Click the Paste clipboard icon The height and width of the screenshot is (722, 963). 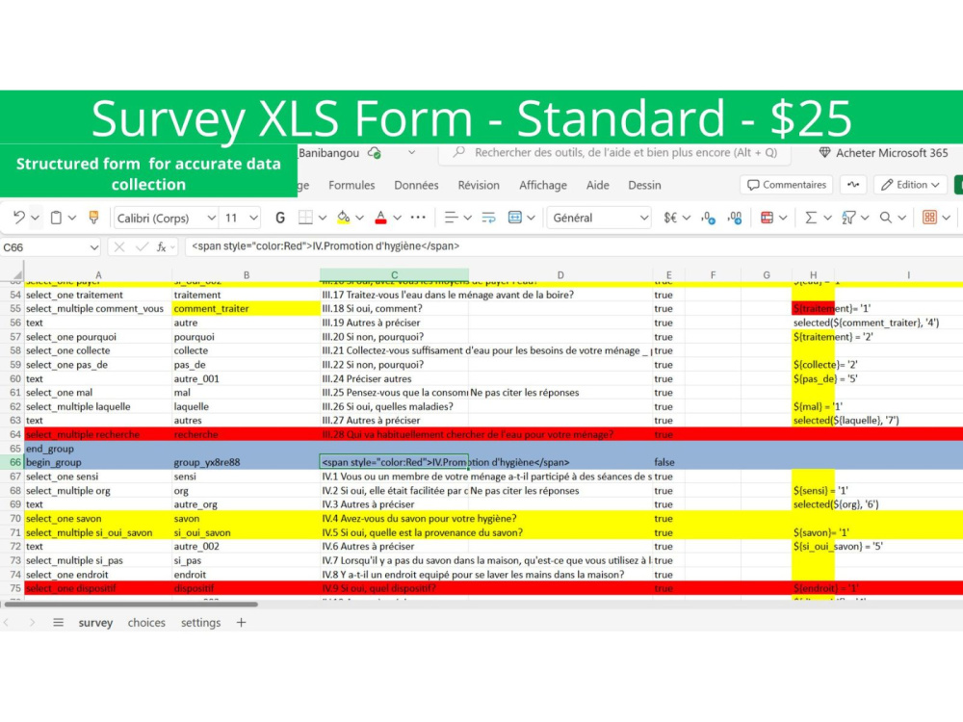[56, 218]
